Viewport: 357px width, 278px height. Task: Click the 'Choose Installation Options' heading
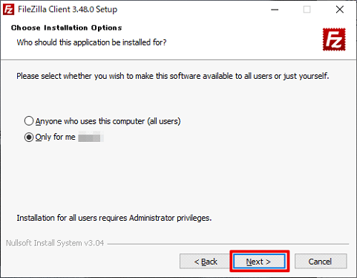tap(66, 28)
